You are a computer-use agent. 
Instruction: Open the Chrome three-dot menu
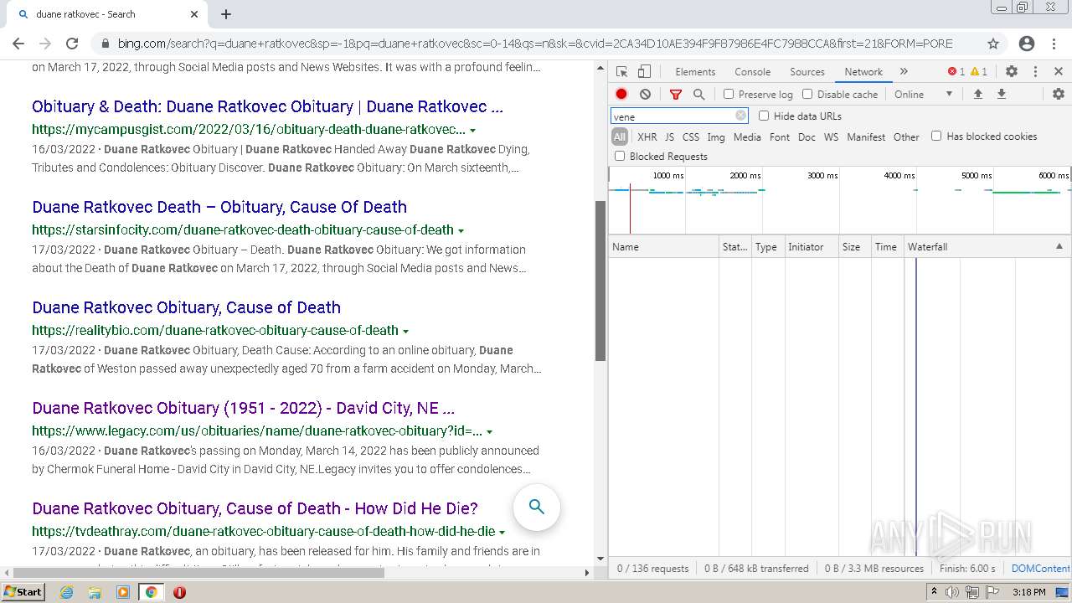(1054, 44)
